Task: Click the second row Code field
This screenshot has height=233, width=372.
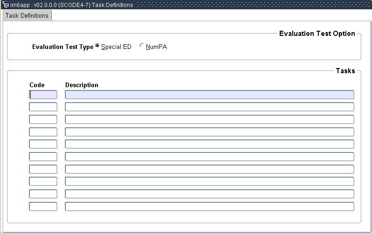Action: [x=43, y=107]
